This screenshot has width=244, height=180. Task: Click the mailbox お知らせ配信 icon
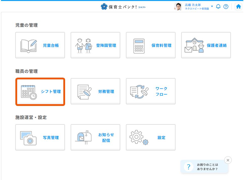tap(84, 138)
